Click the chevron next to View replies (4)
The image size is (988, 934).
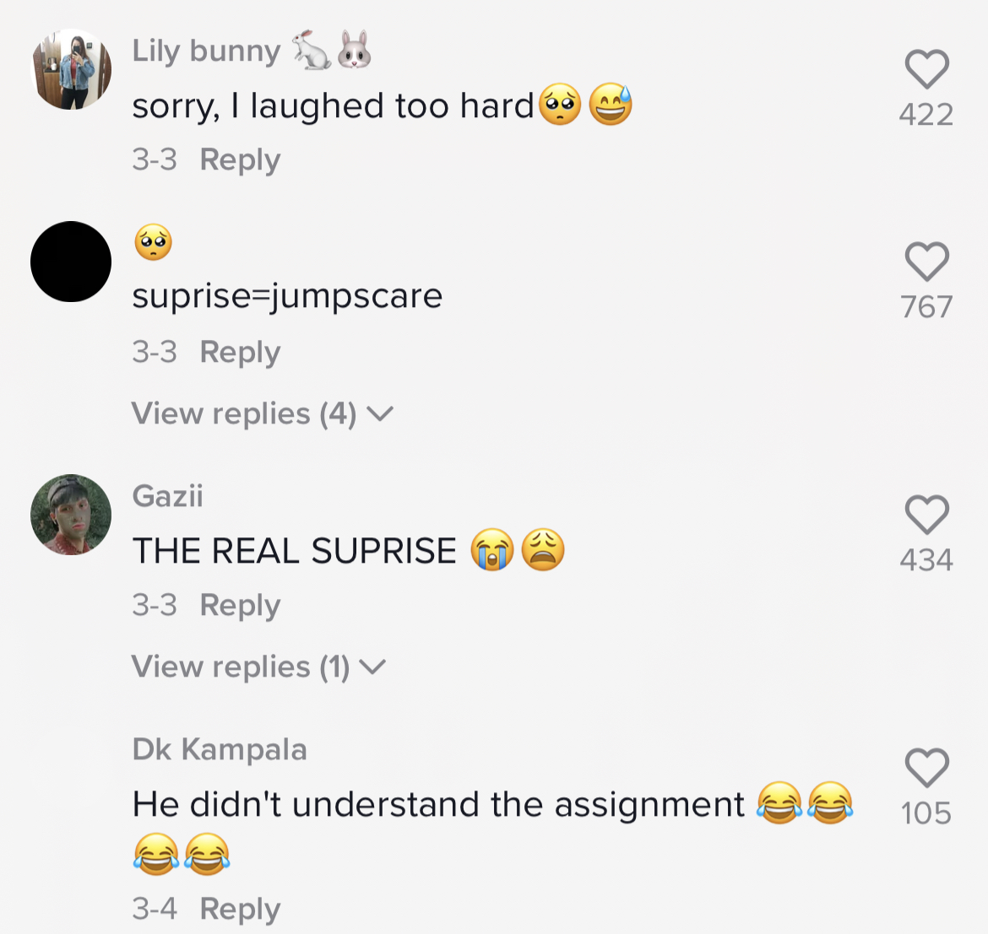[x=380, y=413]
